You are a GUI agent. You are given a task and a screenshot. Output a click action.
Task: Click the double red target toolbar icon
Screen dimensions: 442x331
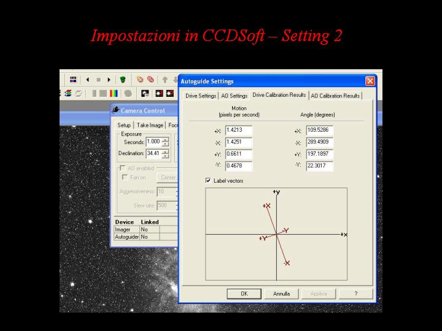pyautogui.click(x=150, y=80)
